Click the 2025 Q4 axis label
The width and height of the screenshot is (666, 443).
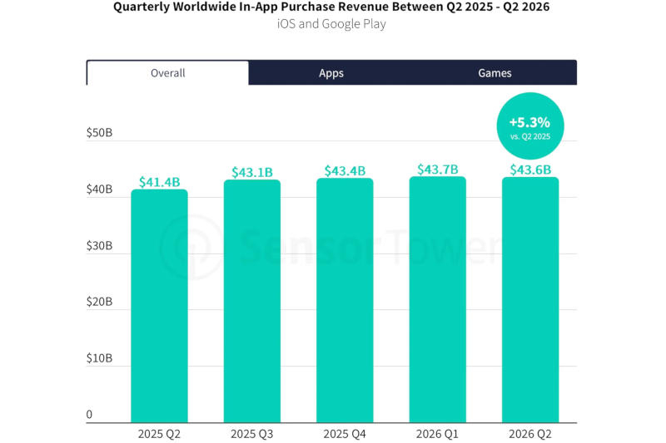point(345,434)
